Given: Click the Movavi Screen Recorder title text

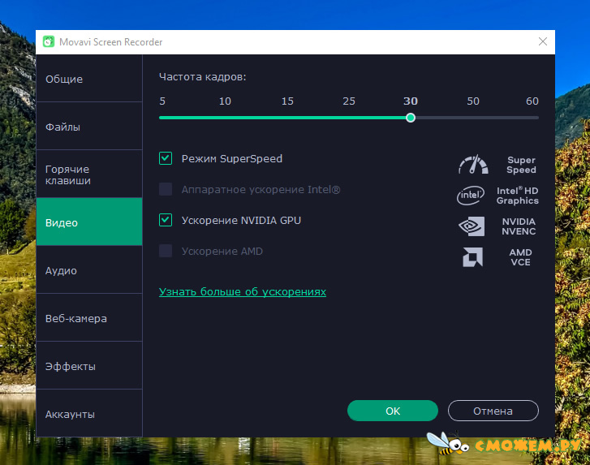Looking at the screenshot, I should point(111,41).
